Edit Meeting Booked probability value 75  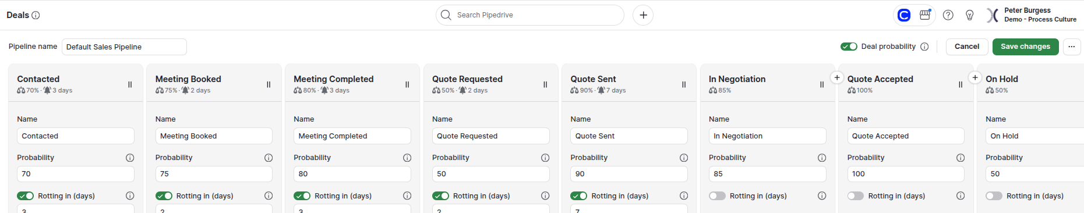(214, 174)
